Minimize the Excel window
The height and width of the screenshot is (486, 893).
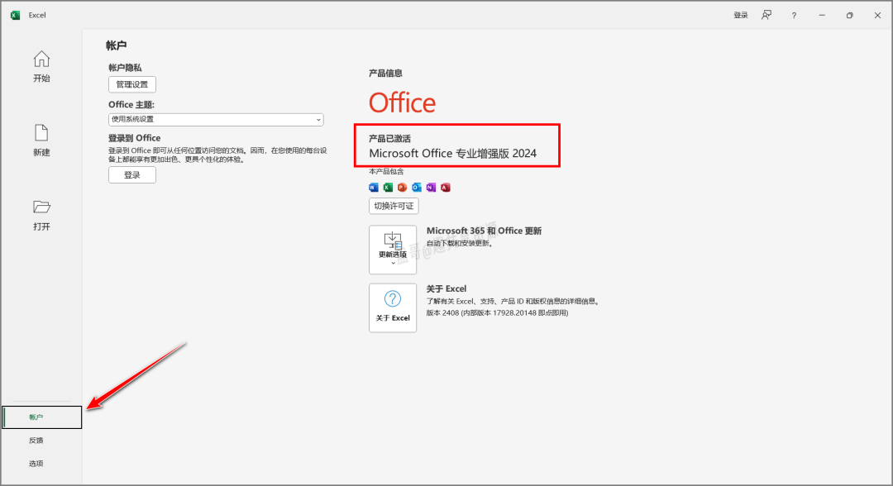(x=822, y=16)
